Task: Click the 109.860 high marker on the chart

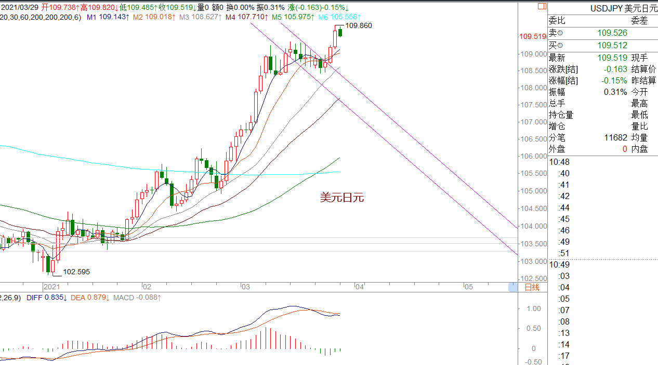Action: 359,25
